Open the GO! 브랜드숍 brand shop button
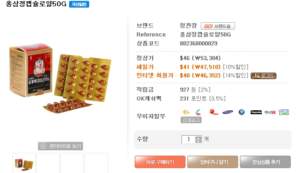Screen dimensions: 297x173 218,26
